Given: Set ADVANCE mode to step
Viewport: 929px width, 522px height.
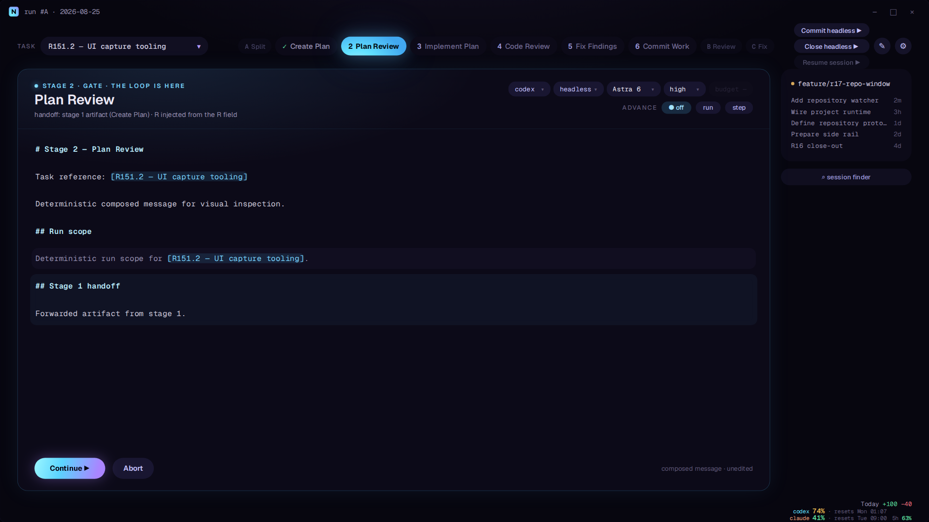Looking at the screenshot, I should pyautogui.click(x=739, y=108).
